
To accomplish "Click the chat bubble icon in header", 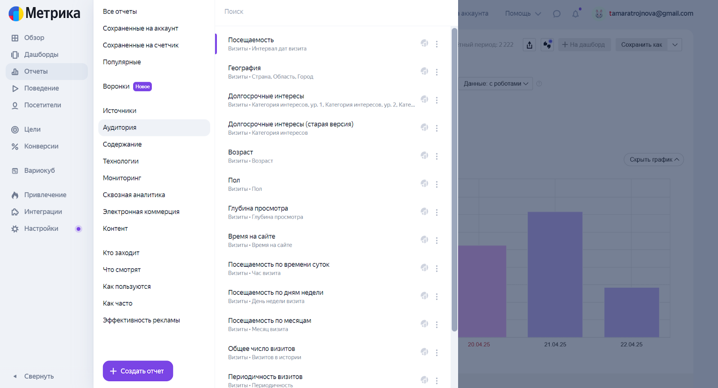I will pyautogui.click(x=557, y=13).
